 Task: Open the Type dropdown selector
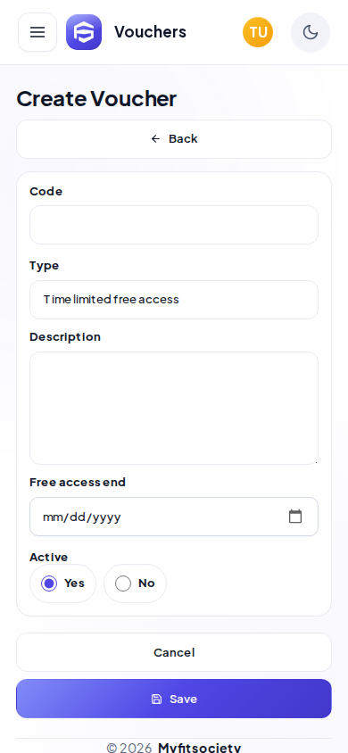(x=174, y=300)
